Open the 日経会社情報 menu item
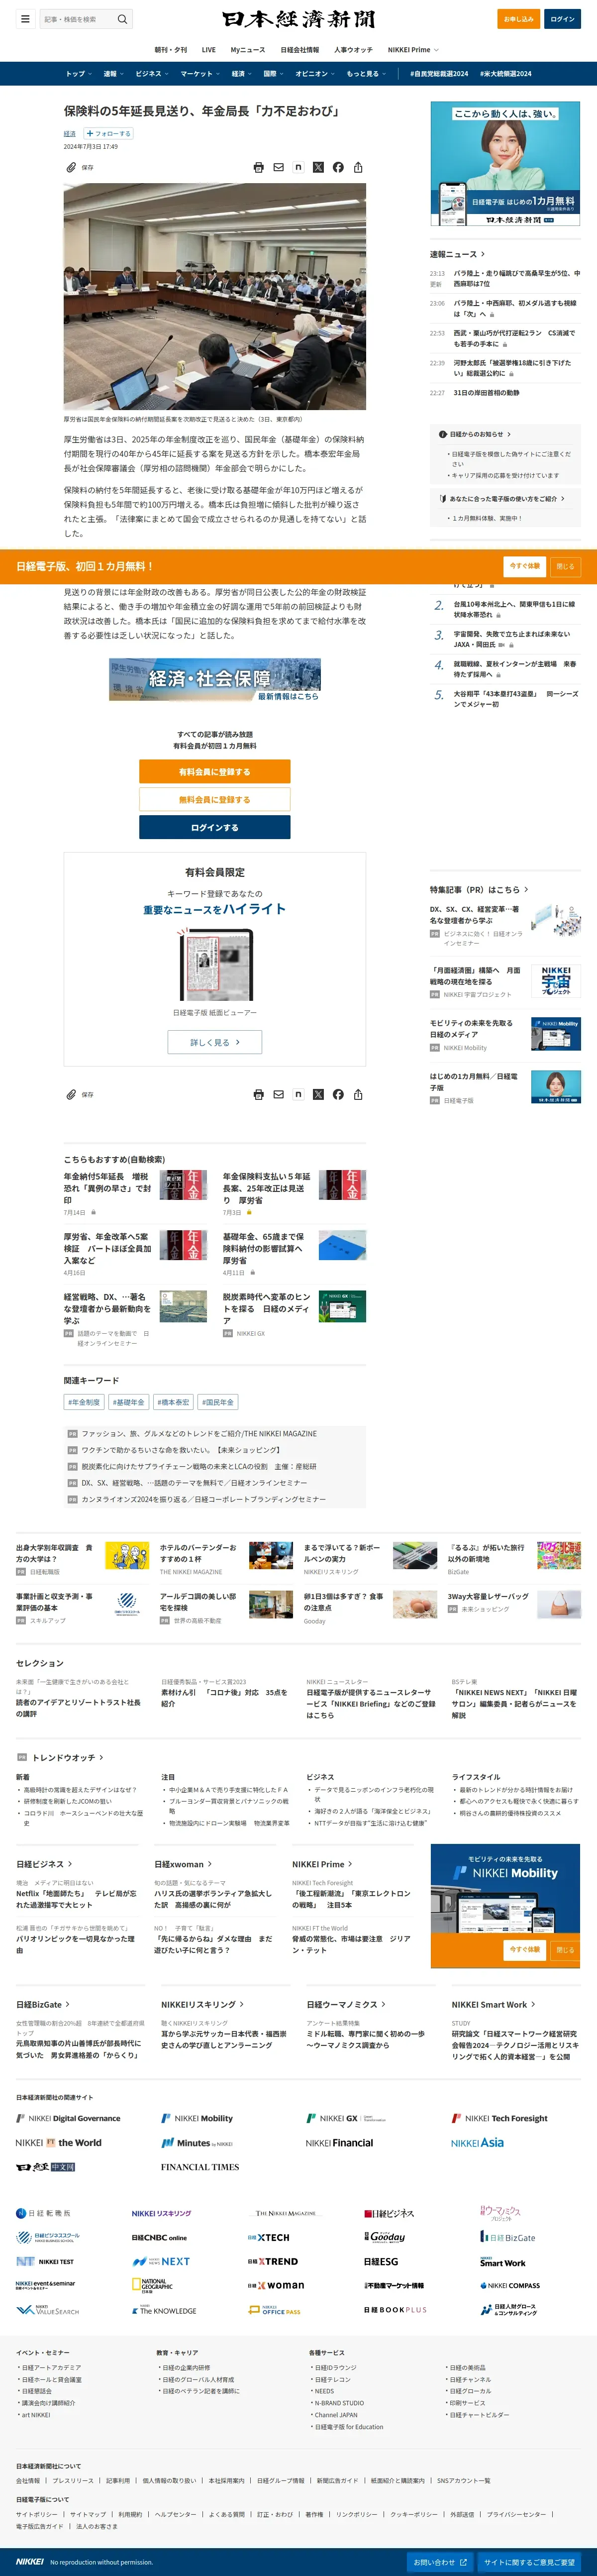The height and width of the screenshot is (2576, 597). point(300,49)
